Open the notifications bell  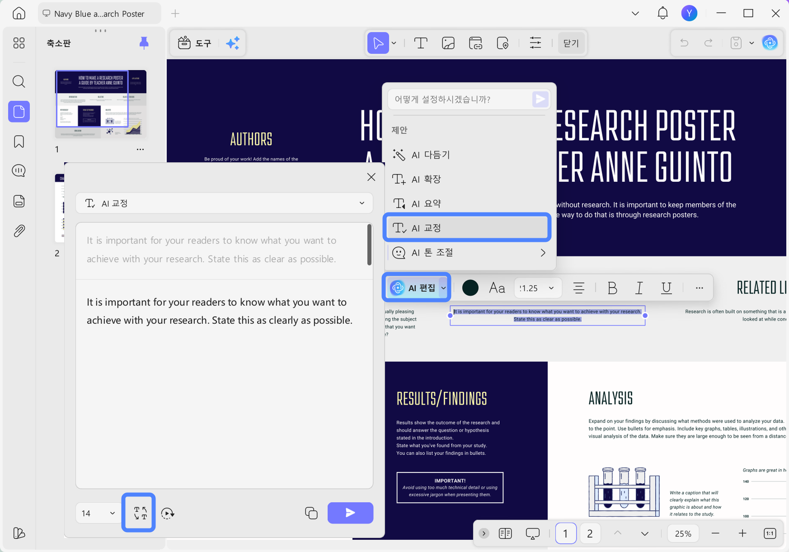click(662, 13)
